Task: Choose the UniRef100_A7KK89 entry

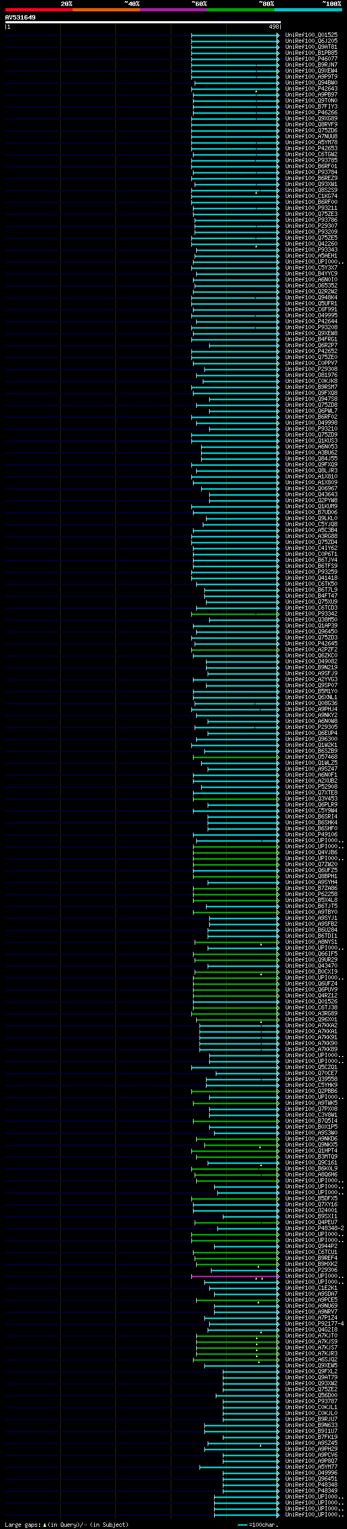Action: pos(311,1049)
